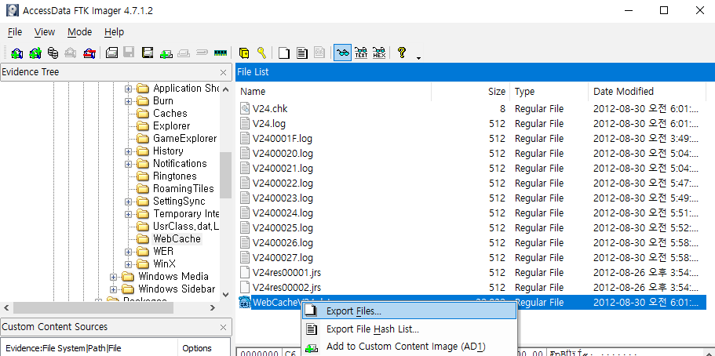Image resolution: width=715 pixels, height=356 pixels.
Task: Open the File menu
Action: pos(15,32)
